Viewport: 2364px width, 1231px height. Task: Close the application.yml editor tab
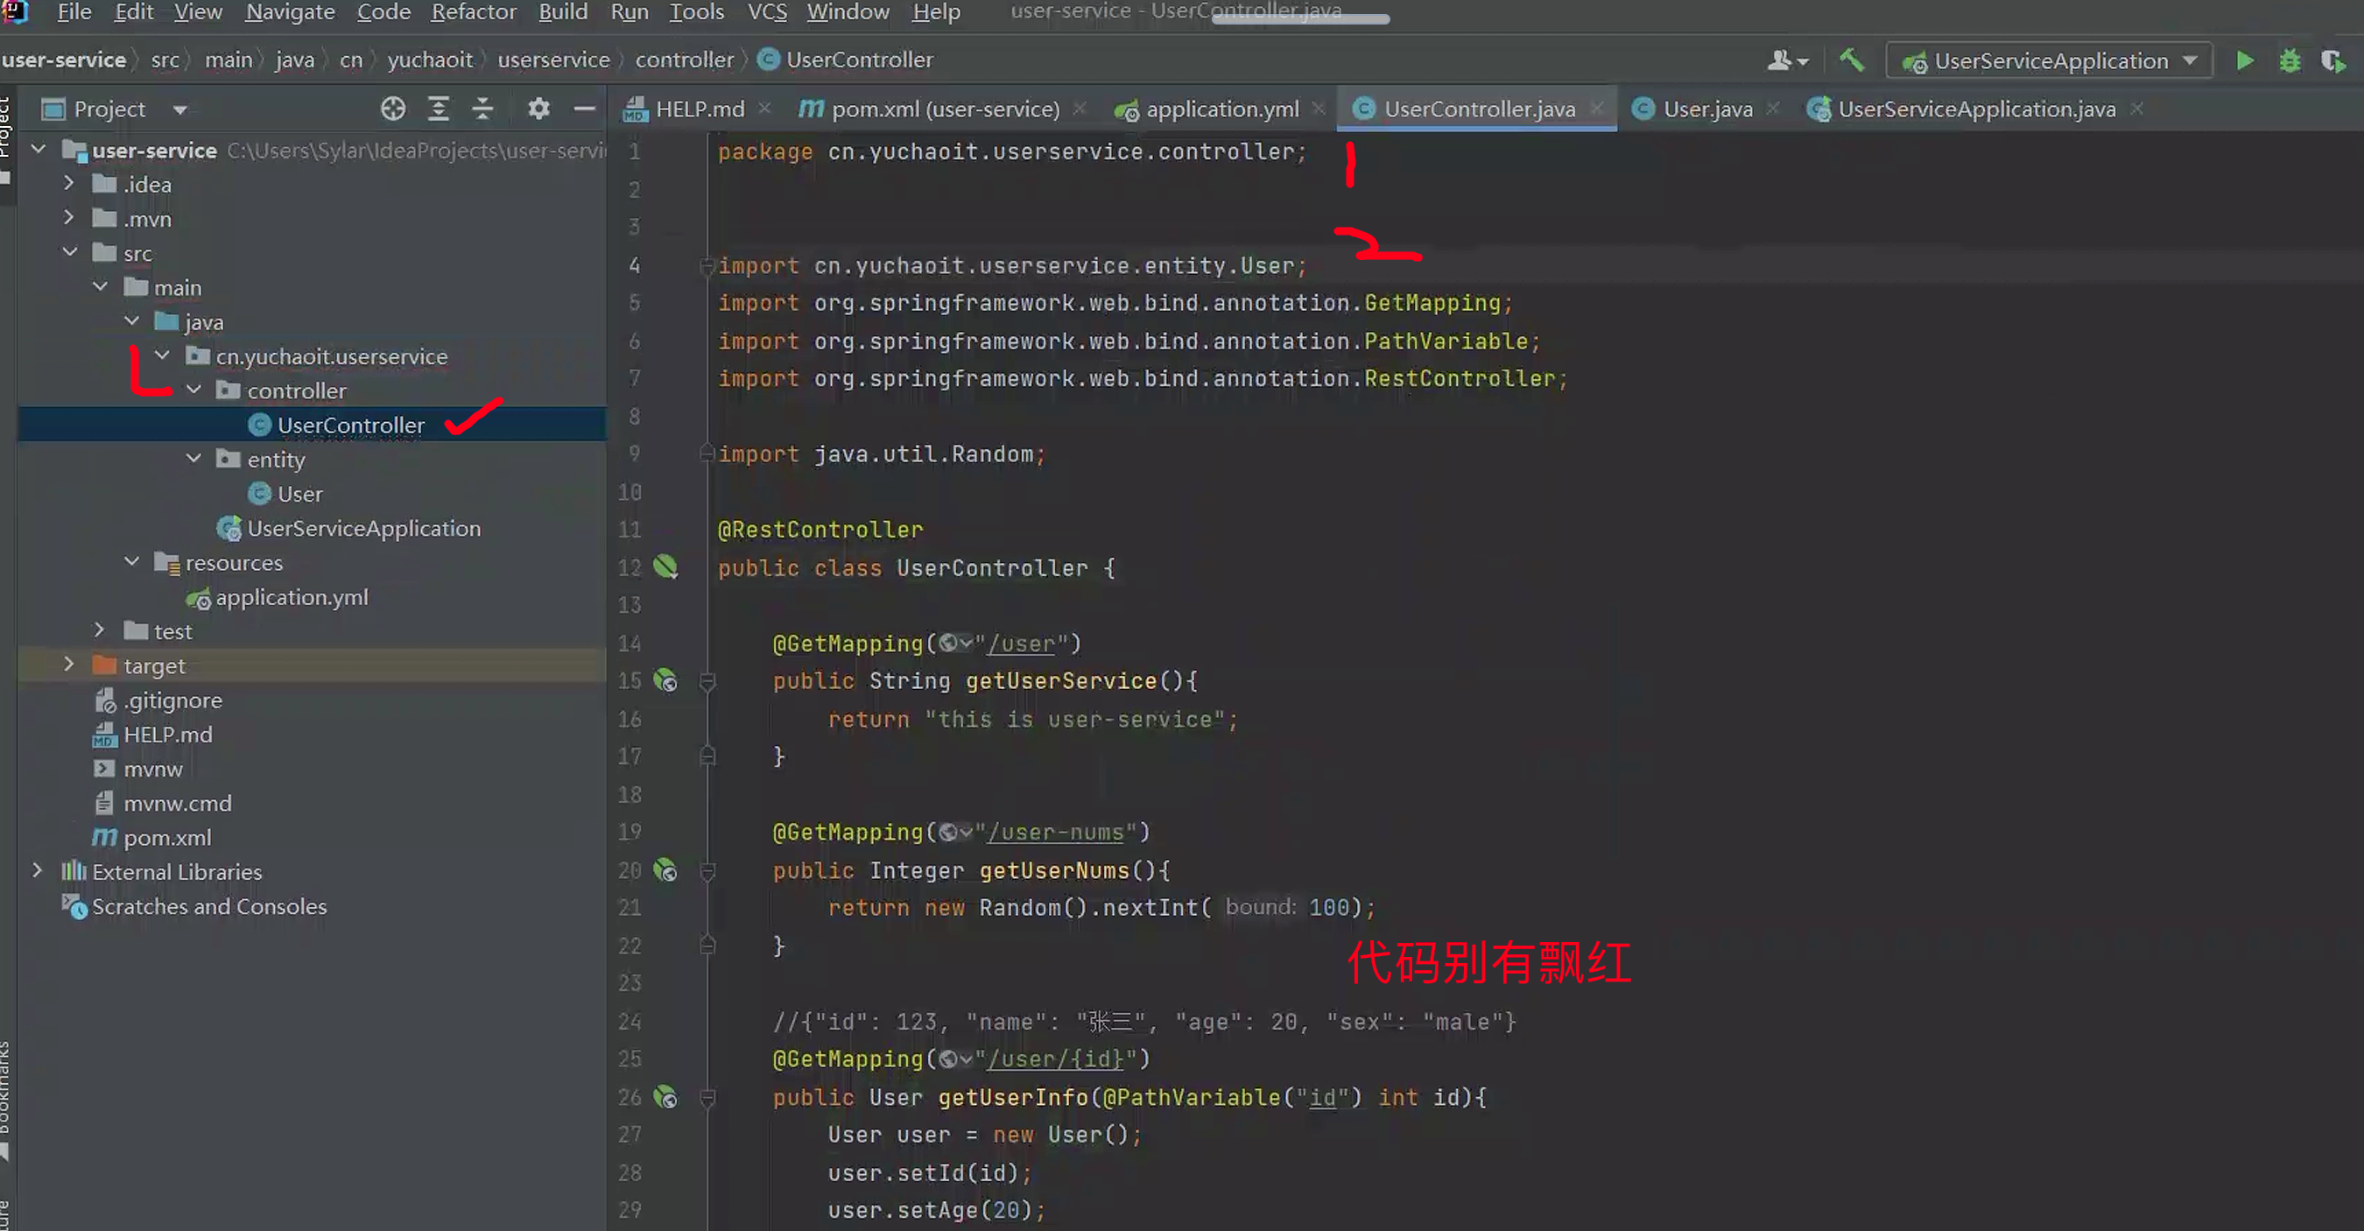click(1319, 109)
